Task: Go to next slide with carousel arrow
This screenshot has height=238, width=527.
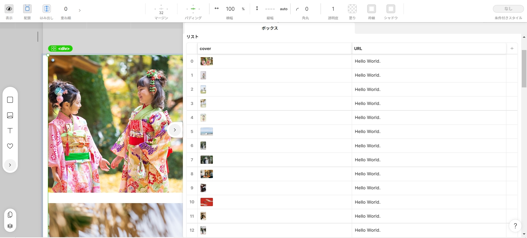Action: click(175, 130)
